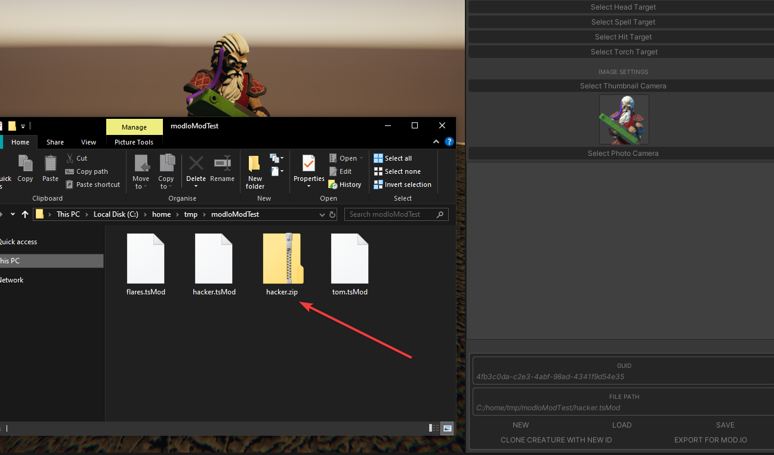The width and height of the screenshot is (774, 455).
Task: Click Export For Mod.io button
Action: (x=710, y=440)
